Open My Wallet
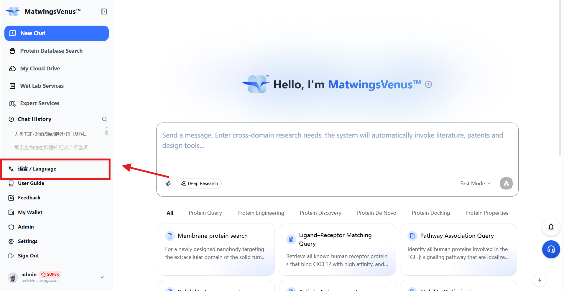564x291 pixels. pyautogui.click(x=30, y=212)
